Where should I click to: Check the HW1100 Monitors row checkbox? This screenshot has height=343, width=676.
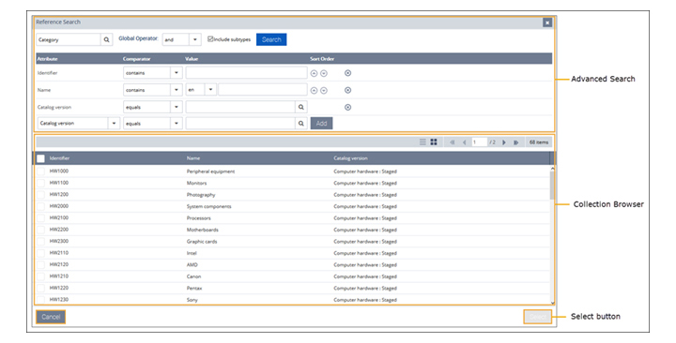pos(40,183)
